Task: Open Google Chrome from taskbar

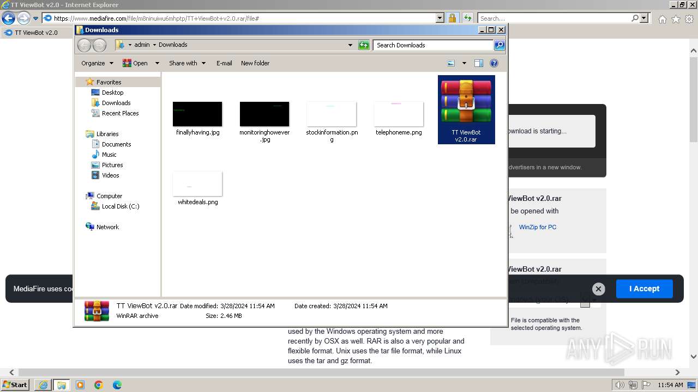Action: (x=99, y=385)
